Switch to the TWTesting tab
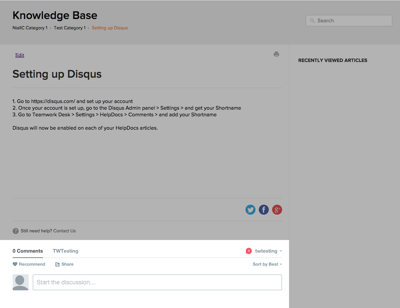This screenshot has height=308, width=400. (66, 251)
